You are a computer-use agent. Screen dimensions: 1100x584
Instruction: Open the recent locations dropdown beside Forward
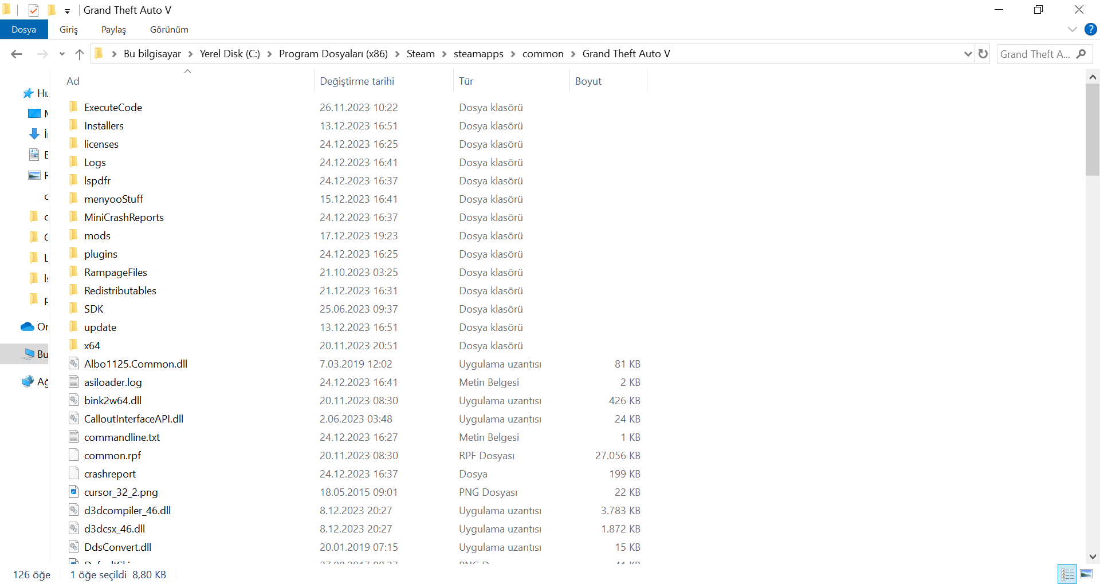pos(62,54)
